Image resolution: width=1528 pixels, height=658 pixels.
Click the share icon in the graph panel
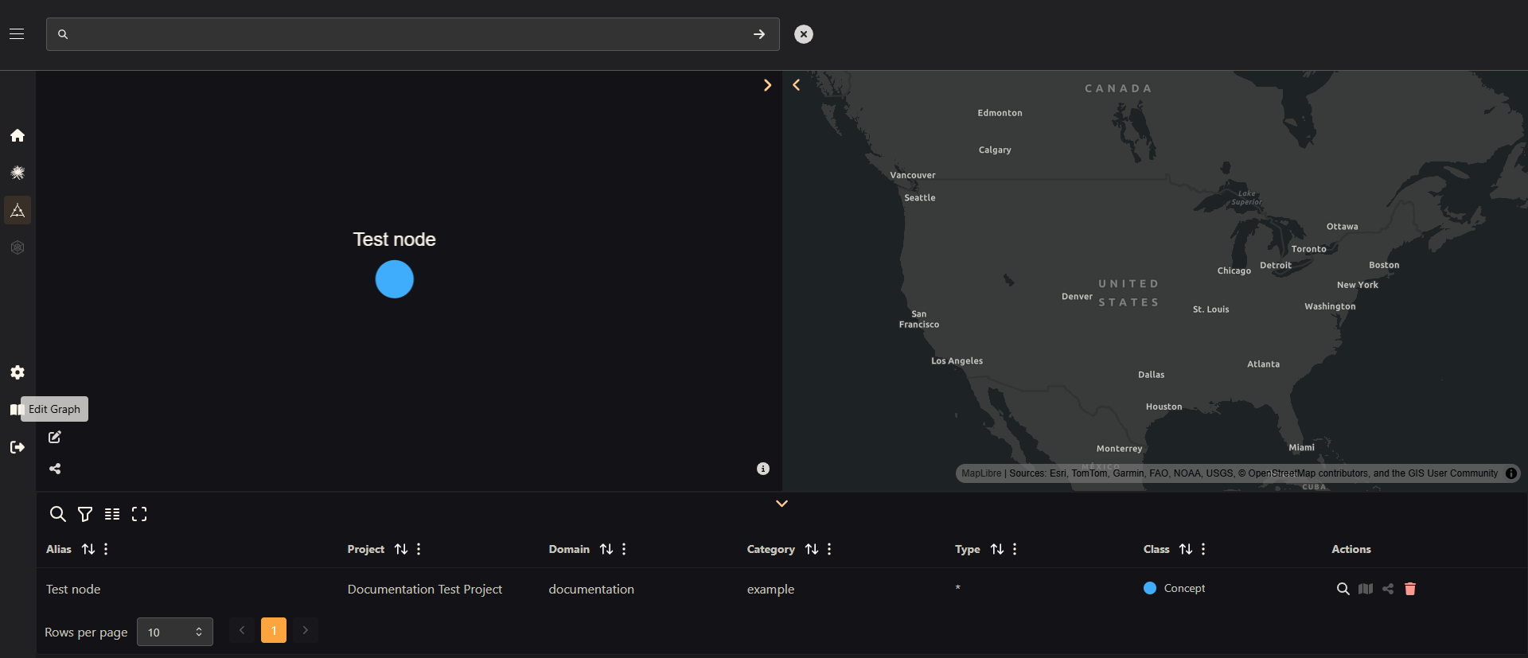[x=55, y=469]
